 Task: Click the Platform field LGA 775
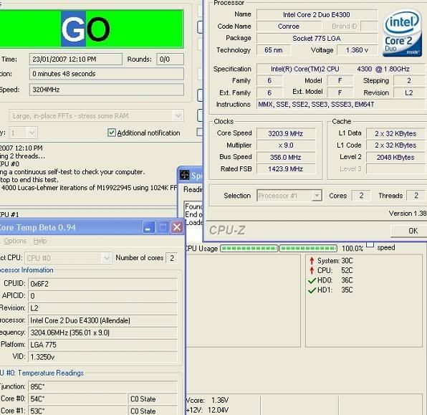(x=103, y=345)
